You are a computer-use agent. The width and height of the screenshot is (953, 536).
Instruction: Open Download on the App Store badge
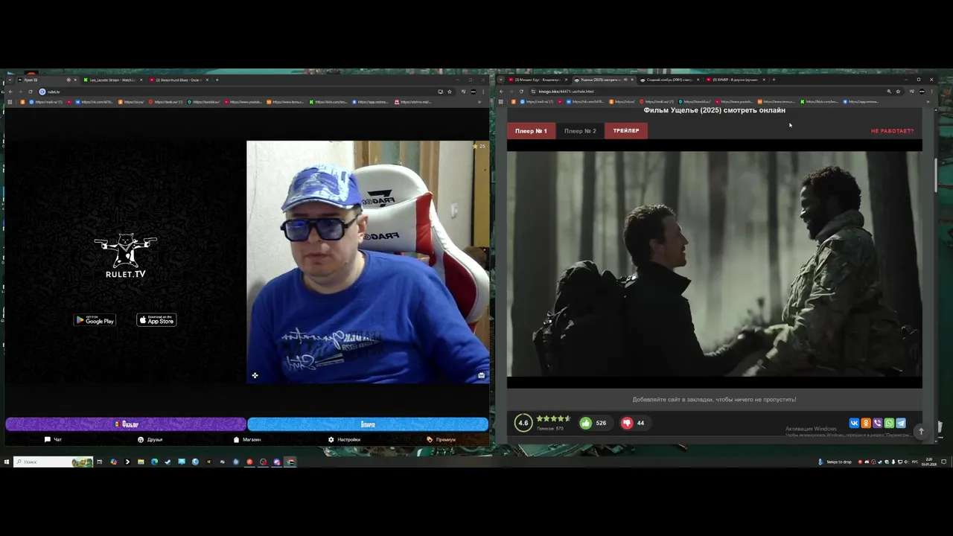(x=156, y=320)
